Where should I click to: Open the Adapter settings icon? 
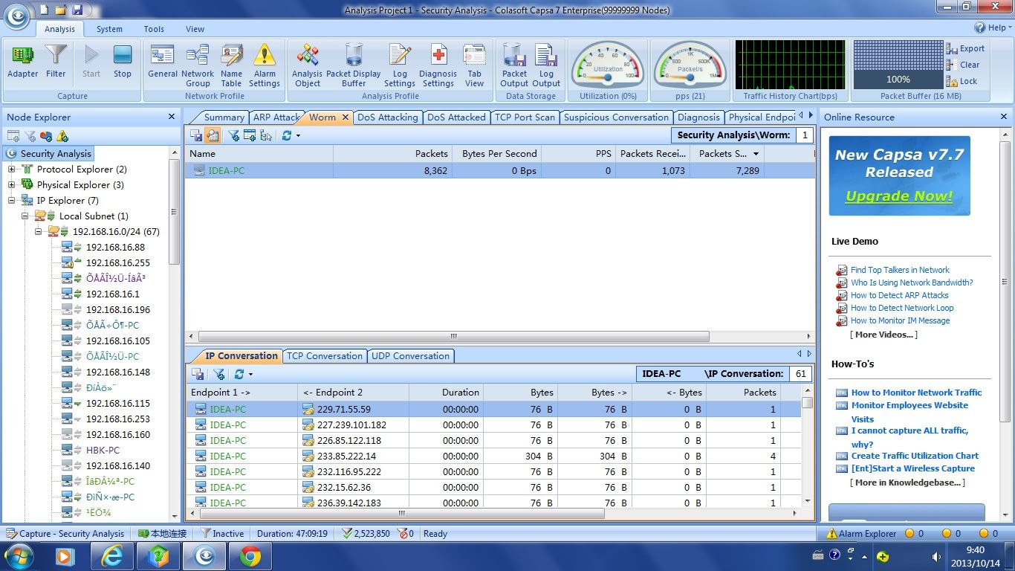[x=22, y=61]
